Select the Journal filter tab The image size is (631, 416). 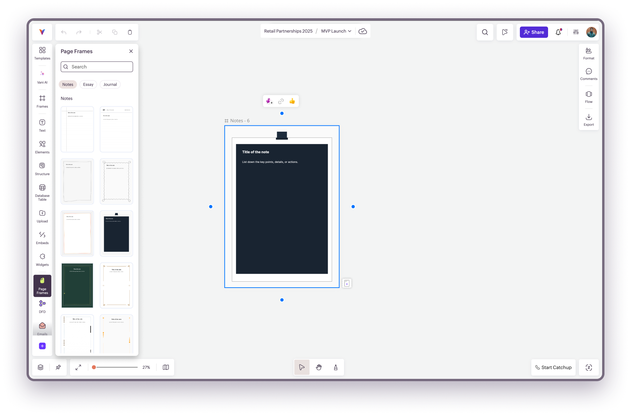coord(110,85)
